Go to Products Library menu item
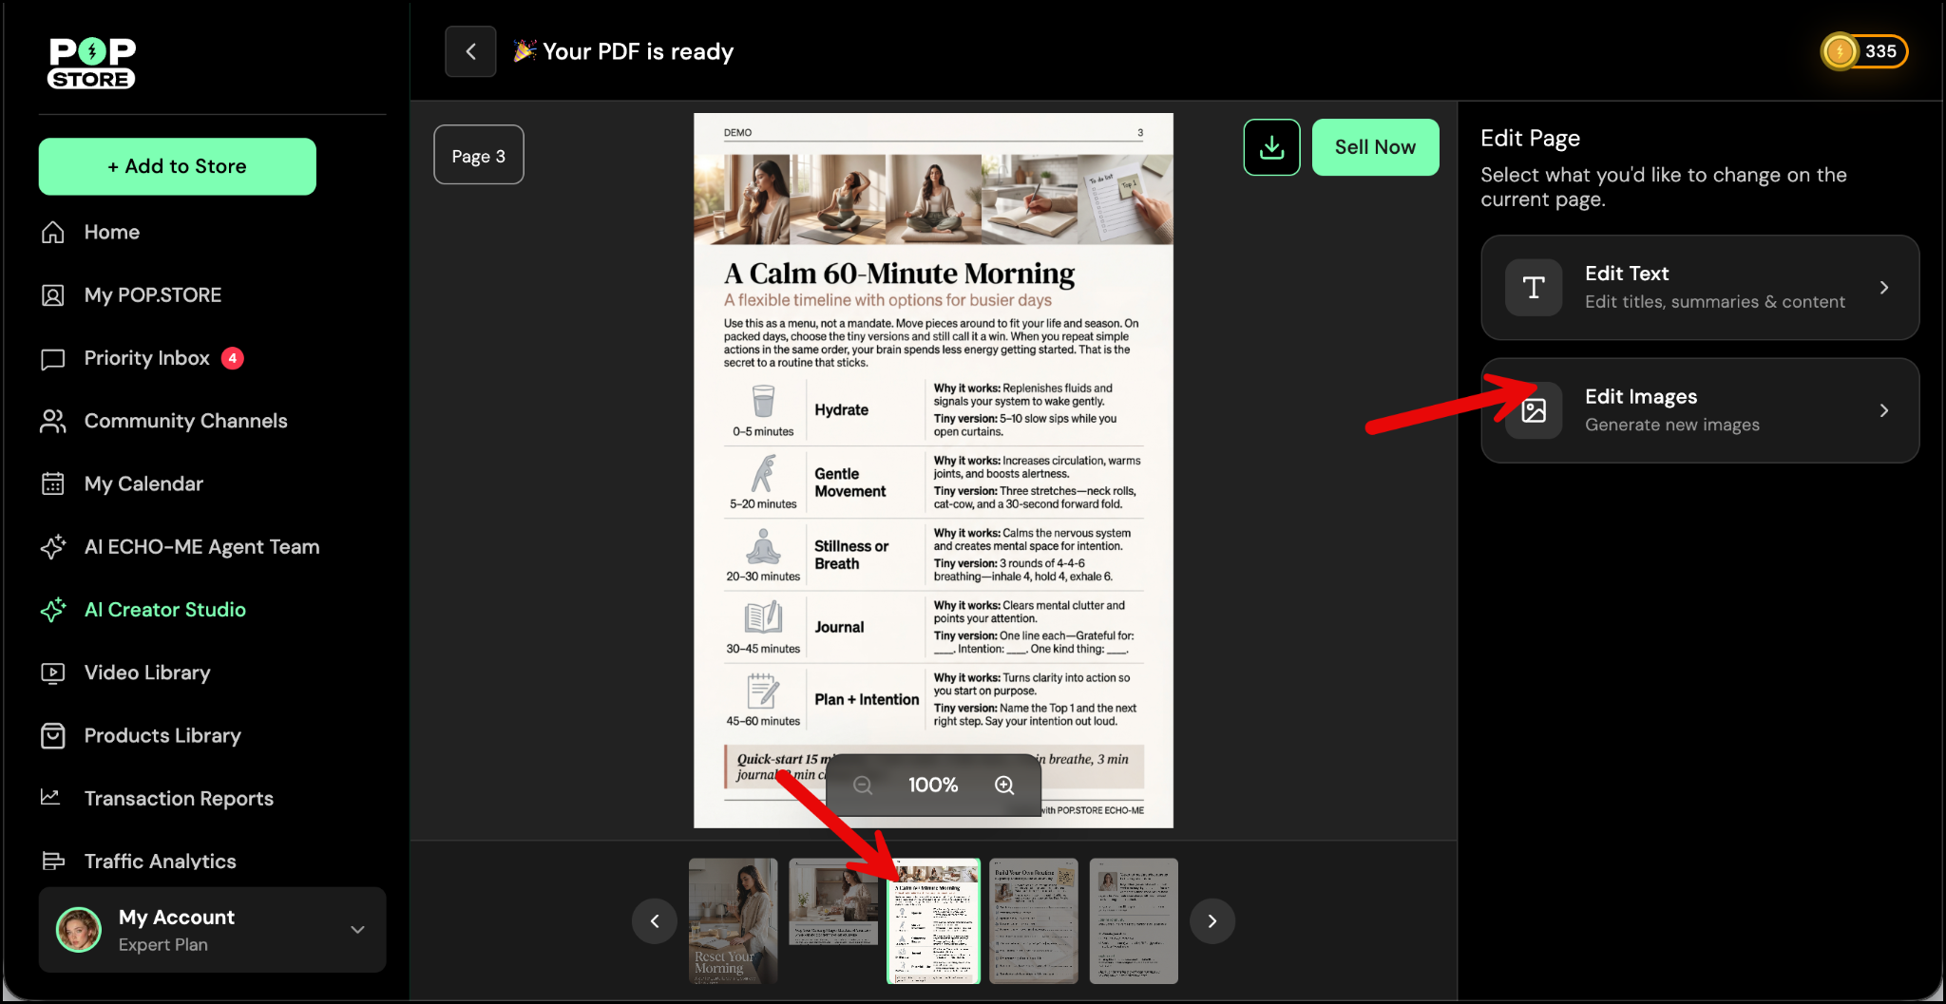The width and height of the screenshot is (1946, 1004). 162,735
